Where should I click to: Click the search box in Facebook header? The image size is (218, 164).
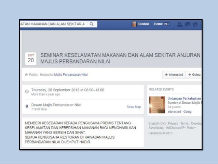pyautogui.click(x=59, y=24)
